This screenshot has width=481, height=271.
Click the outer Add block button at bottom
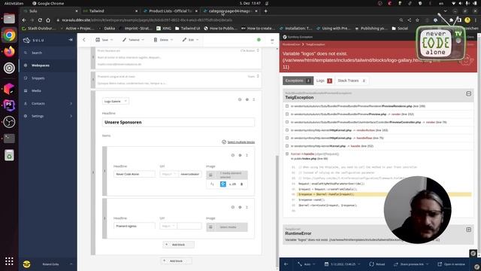click(176, 261)
